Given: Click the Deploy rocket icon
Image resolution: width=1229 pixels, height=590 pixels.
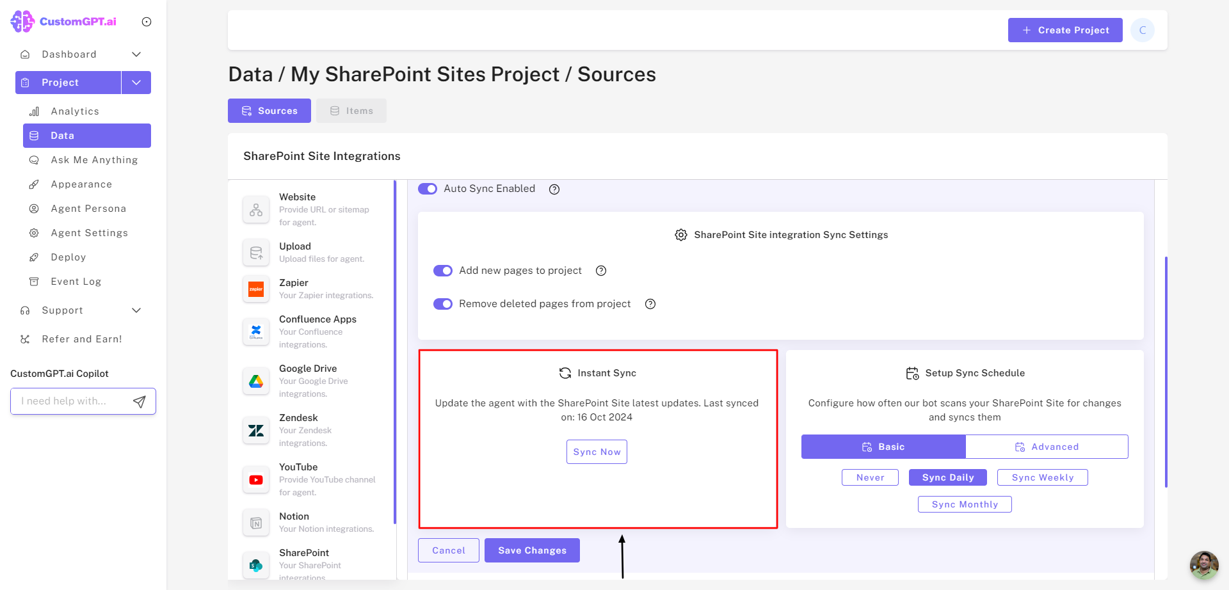Looking at the screenshot, I should click(35, 257).
